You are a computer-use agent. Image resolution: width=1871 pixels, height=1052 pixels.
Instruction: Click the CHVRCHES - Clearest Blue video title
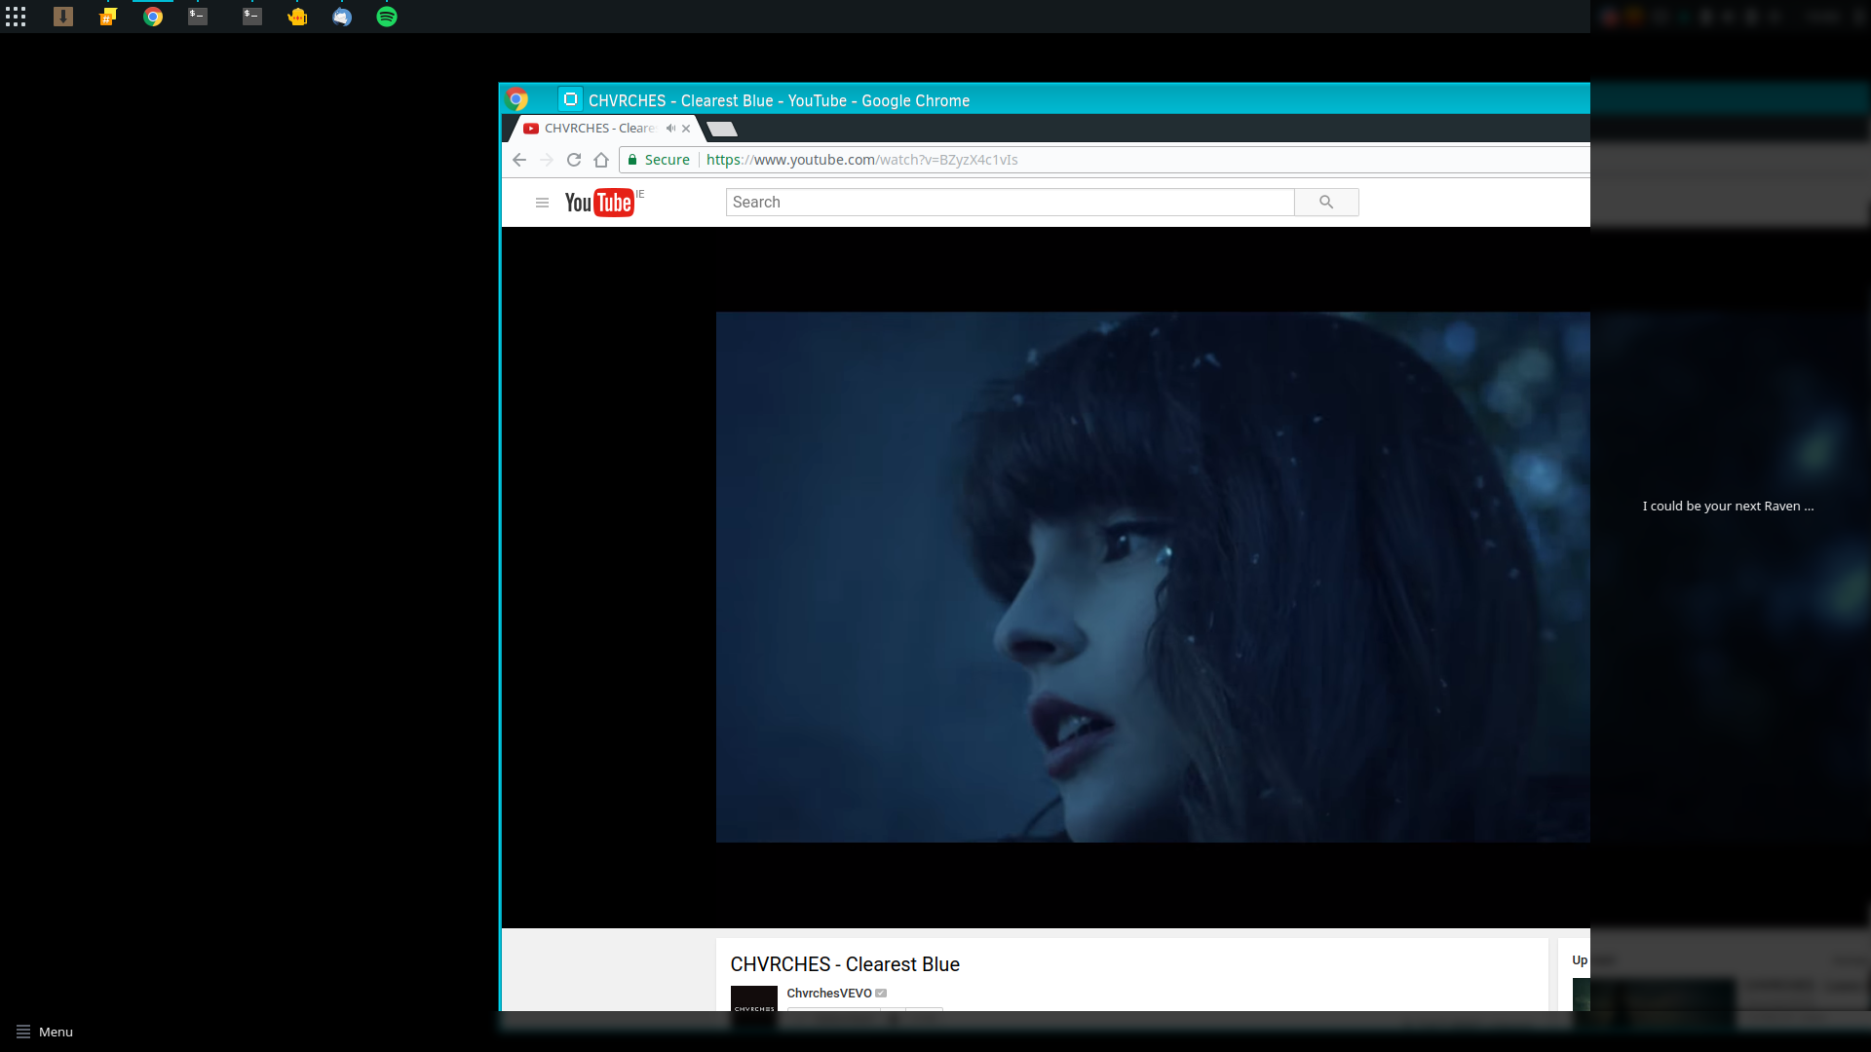(845, 964)
